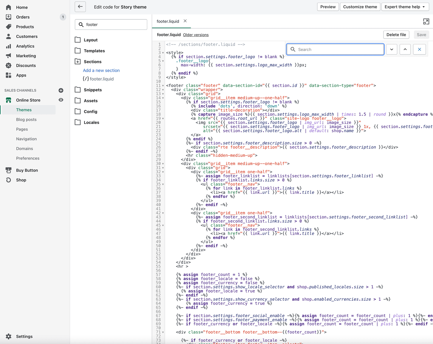Fold the code block at line 11
433x344 pixels.
pos(163,86)
